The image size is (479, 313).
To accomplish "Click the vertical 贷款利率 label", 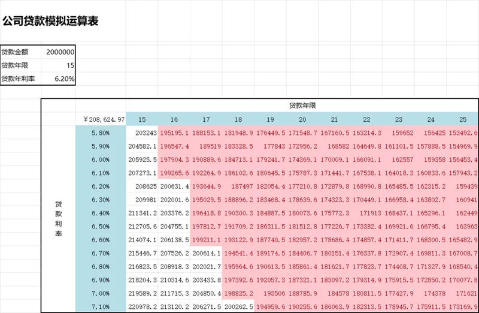I will tap(58, 218).
